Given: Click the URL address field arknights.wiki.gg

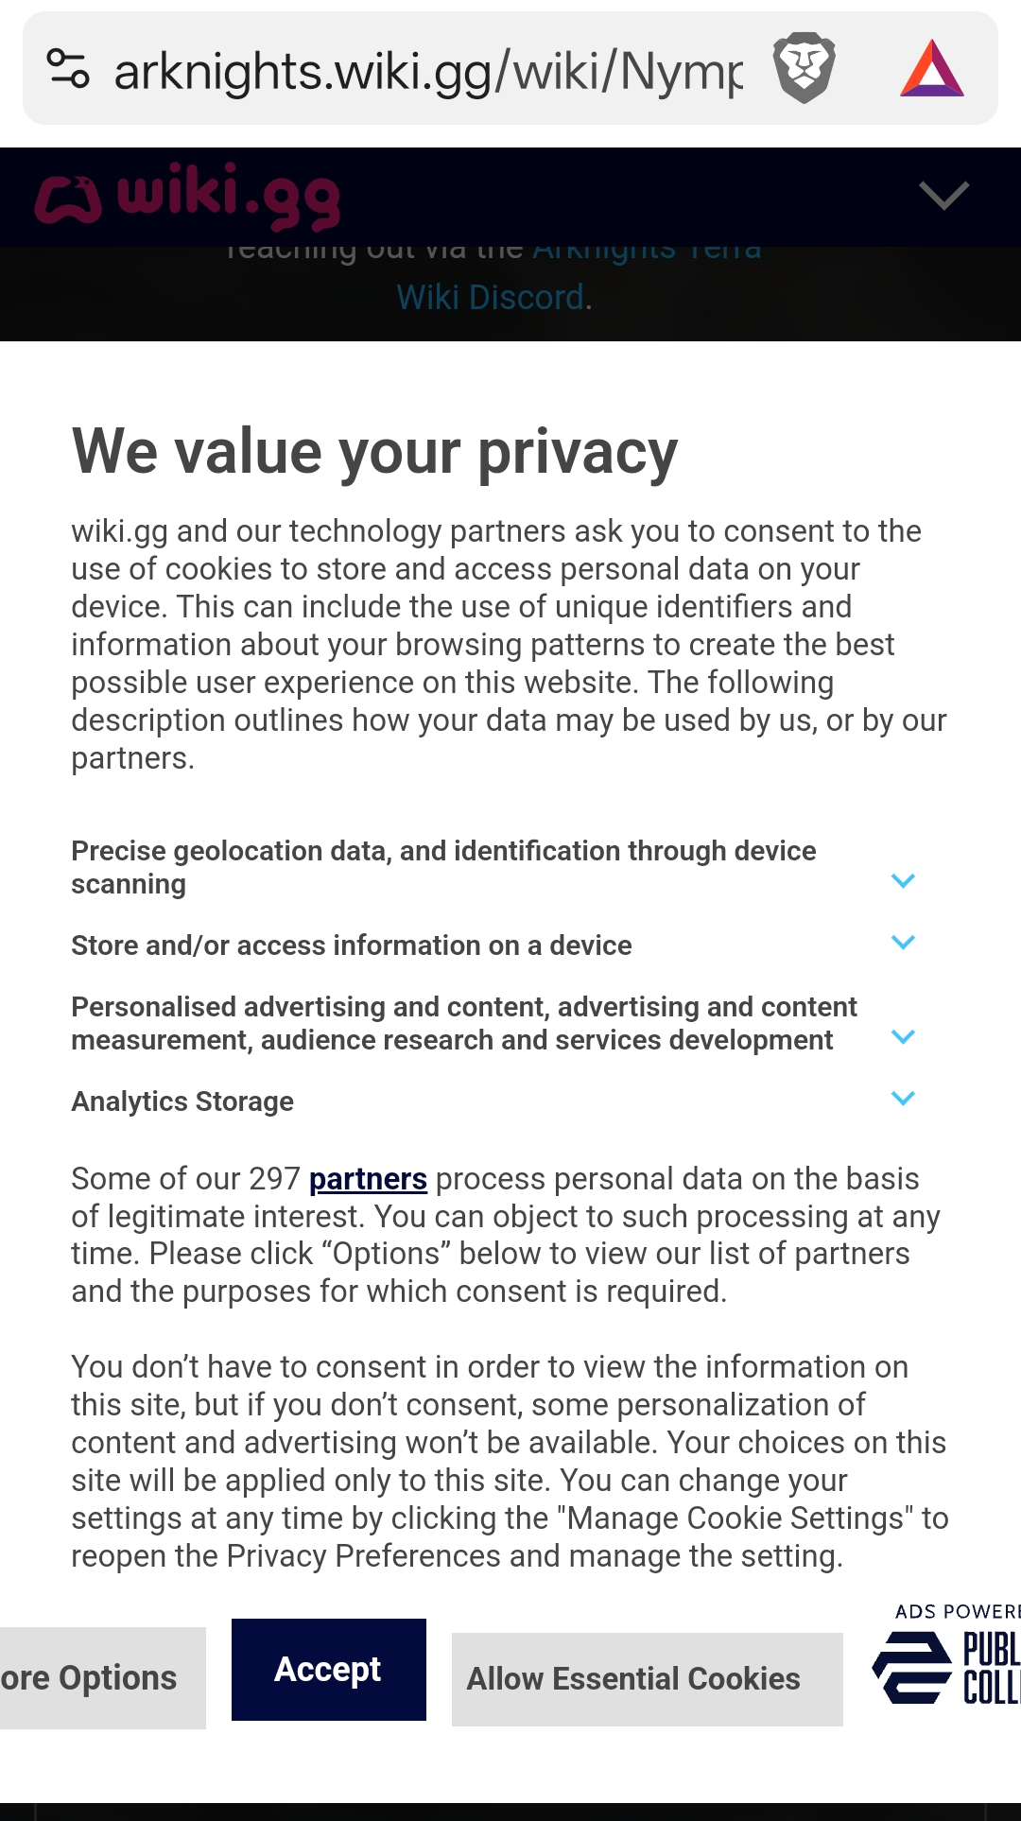Looking at the screenshot, I should (427, 70).
